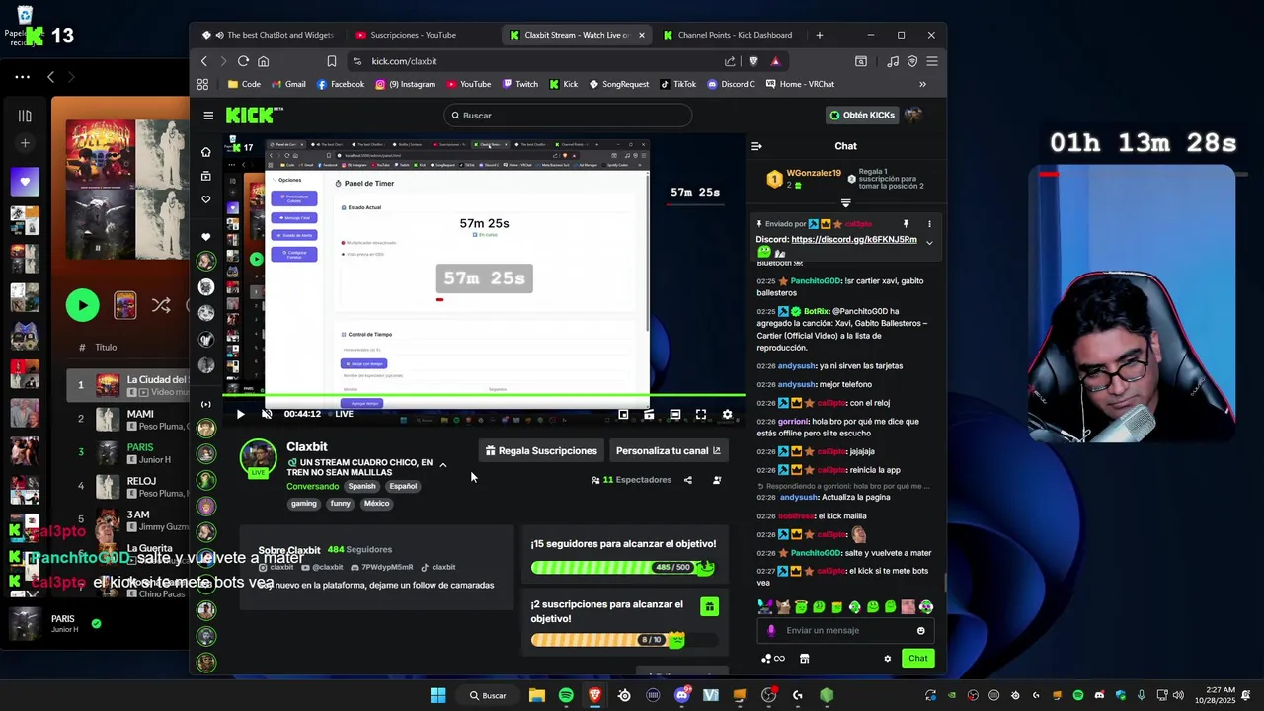Switch to the Suscripciones - YouTube tab
The height and width of the screenshot is (711, 1264).
(413, 35)
